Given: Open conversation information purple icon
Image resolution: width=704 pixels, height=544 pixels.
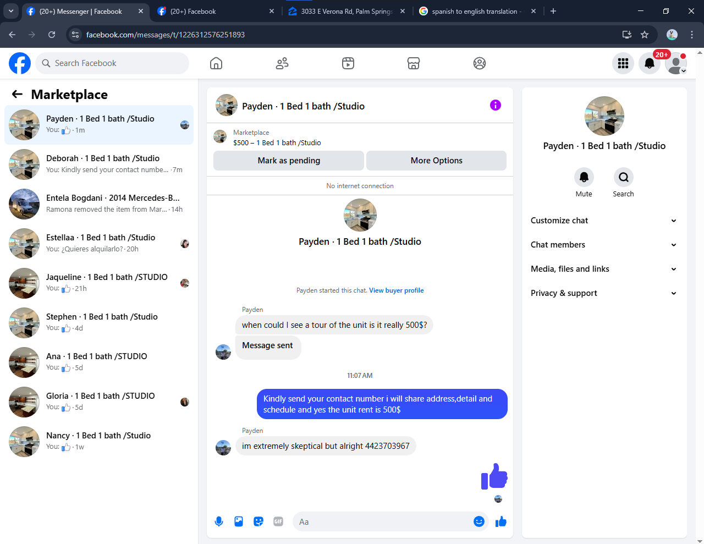Looking at the screenshot, I should click(x=496, y=105).
